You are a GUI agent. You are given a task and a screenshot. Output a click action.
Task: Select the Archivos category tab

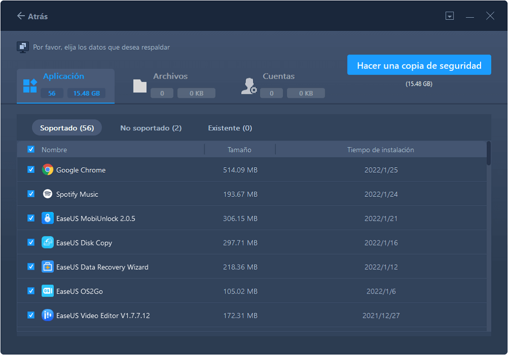click(x=174, y=86)
